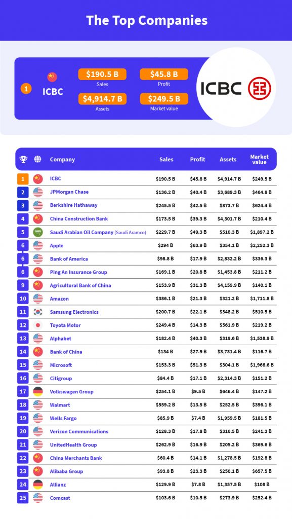Viewport: 292px width, 519px height.
Task: Open the JPMorgan Chase company link
Action: (x=69, y=192)
